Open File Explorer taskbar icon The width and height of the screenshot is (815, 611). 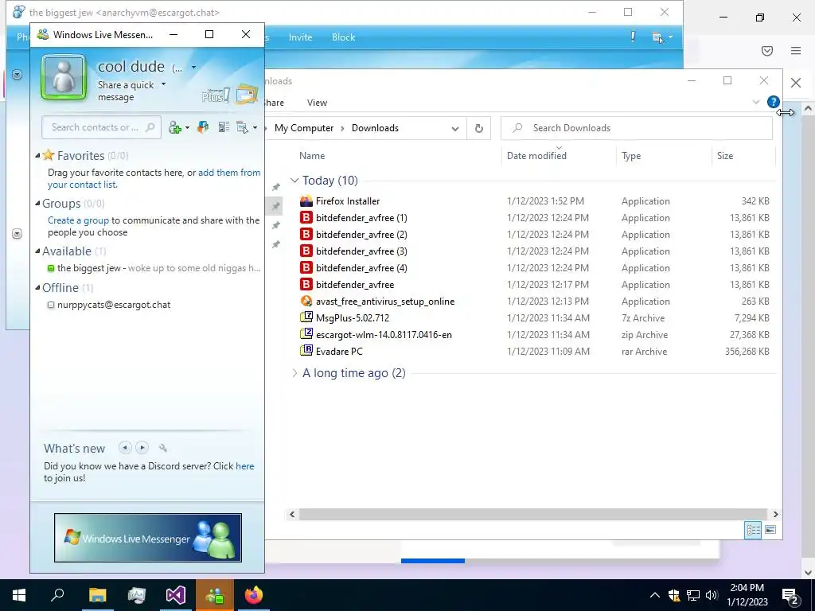point(97,595)
